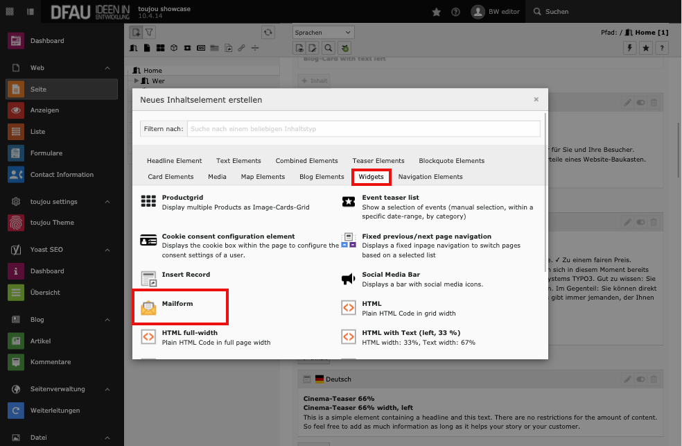Select the Productgrid element icon

coord(148,202)
